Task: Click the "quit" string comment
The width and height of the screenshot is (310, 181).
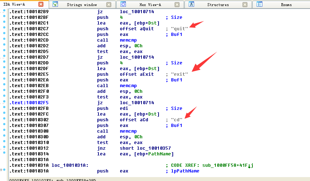Action: pyautogui.click(x=179, y=29)
